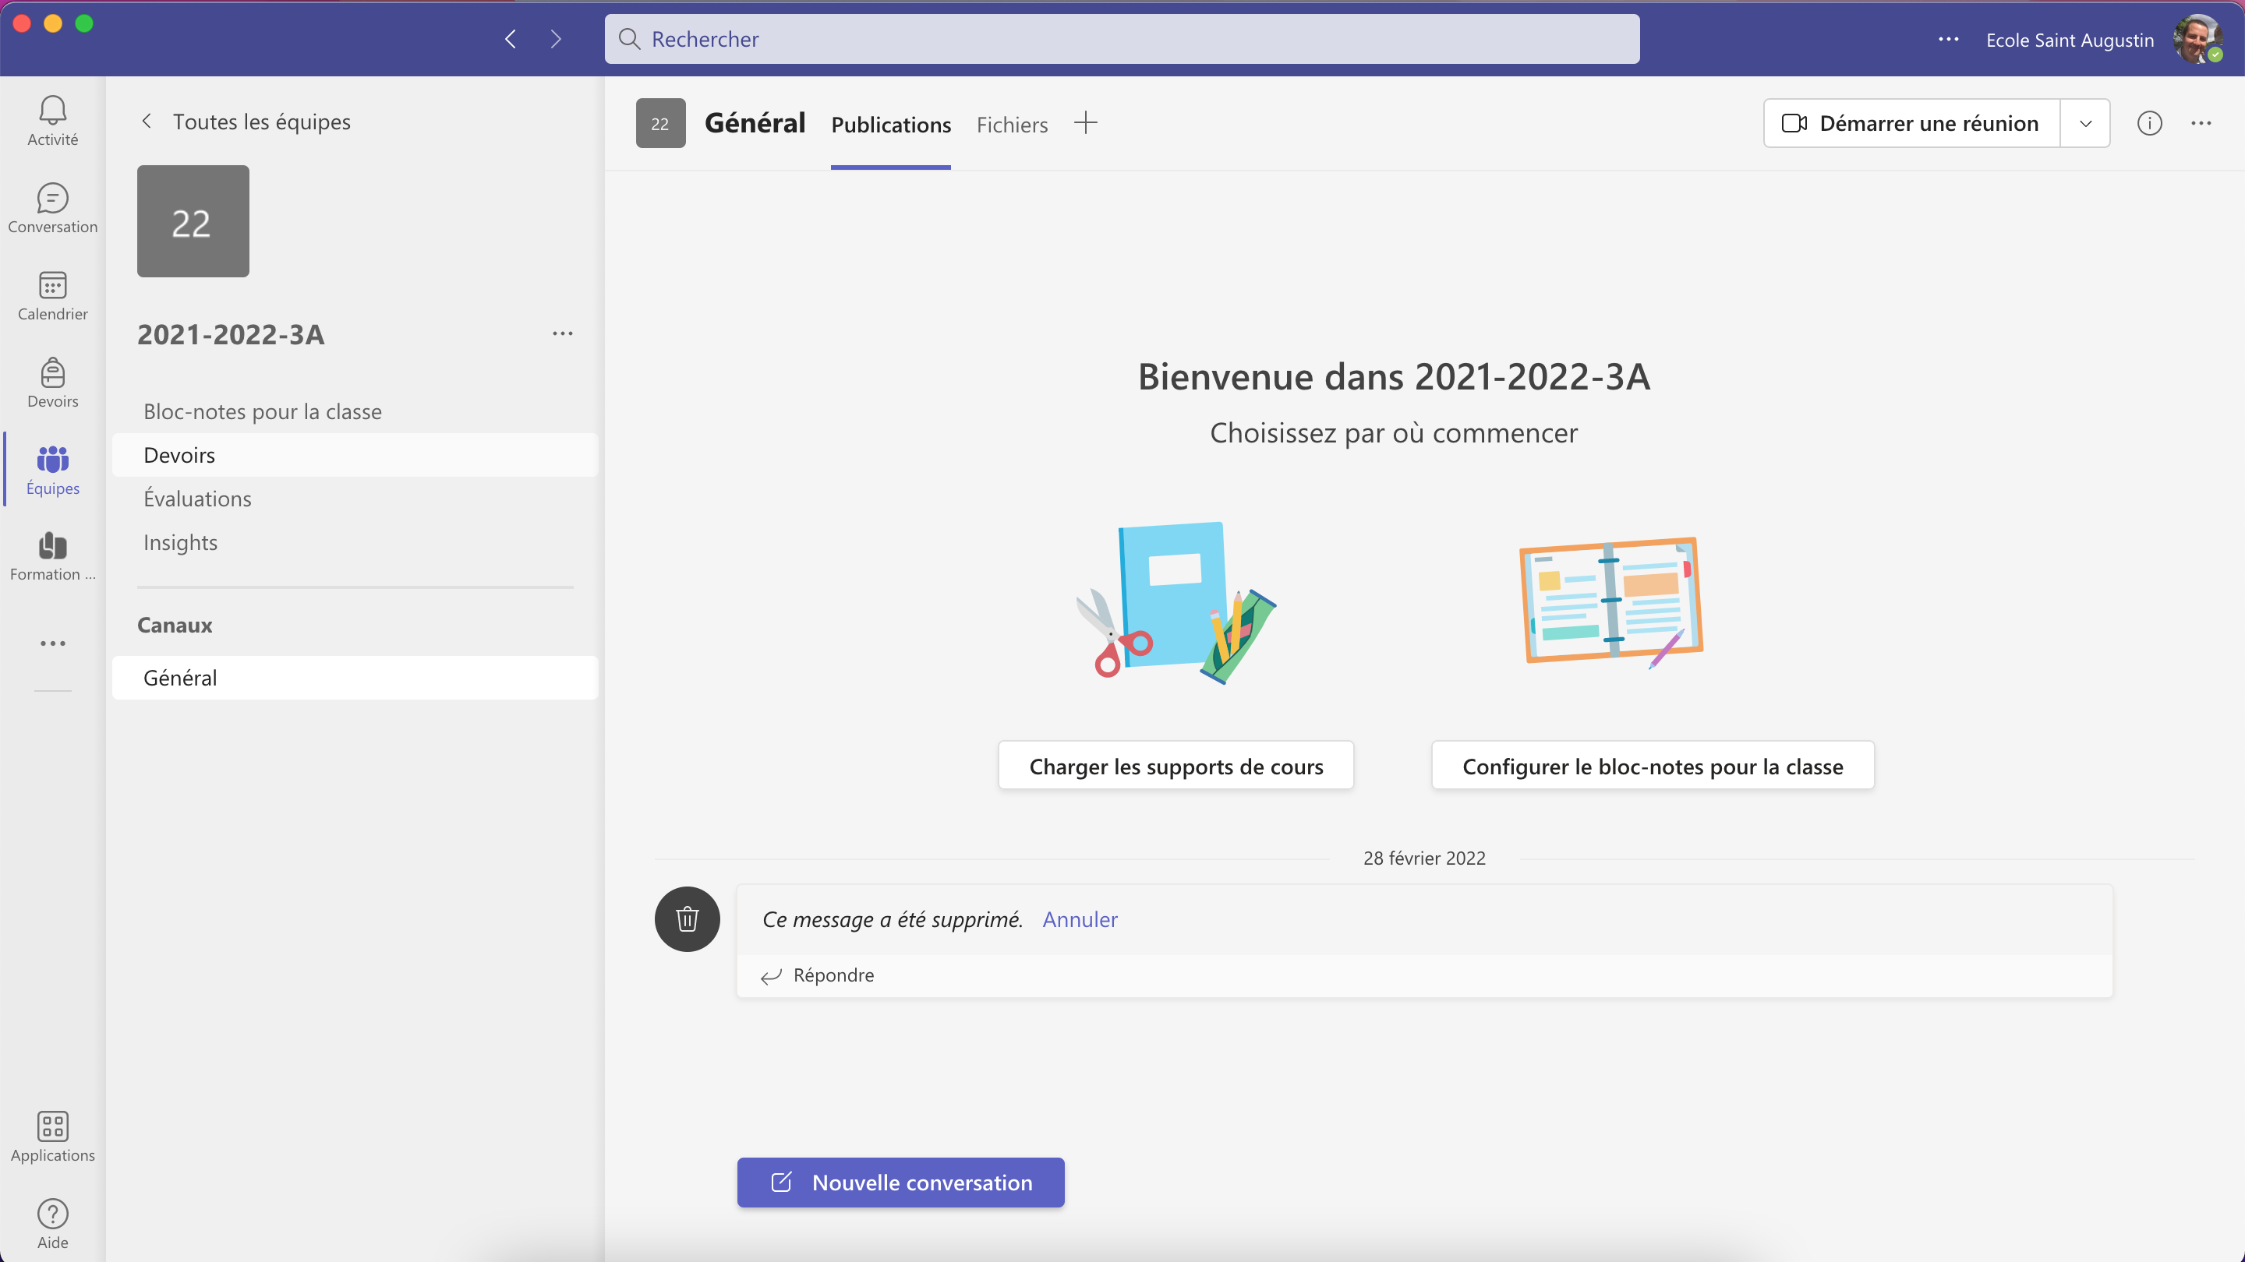This screenshot has height=1262, width=2245.
Task: Open the Applications store icon
Action: click(52, 1137)
